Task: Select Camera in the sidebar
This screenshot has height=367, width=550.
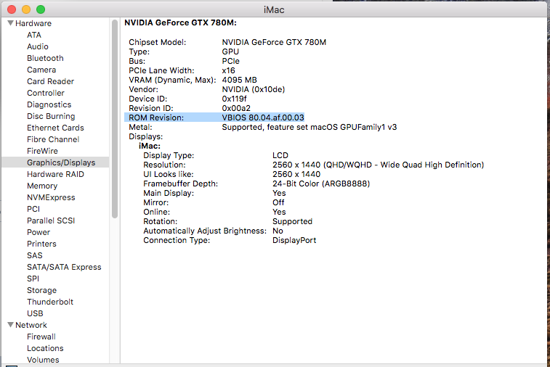Action: [41, 70]
